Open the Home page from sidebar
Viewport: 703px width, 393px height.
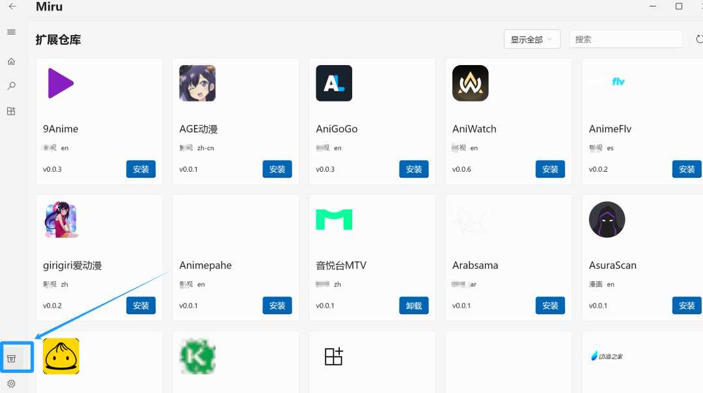pyautogui.click(x=11, y=61)
